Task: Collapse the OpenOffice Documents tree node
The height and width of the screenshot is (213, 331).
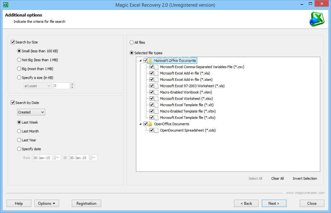Action: point(140,124)
